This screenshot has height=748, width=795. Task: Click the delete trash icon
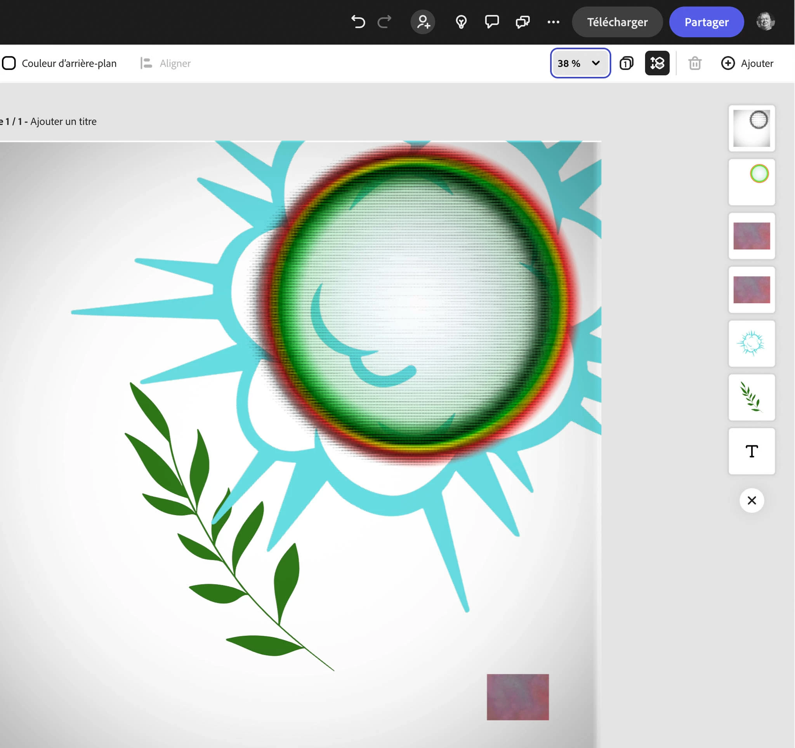point(694,63)
